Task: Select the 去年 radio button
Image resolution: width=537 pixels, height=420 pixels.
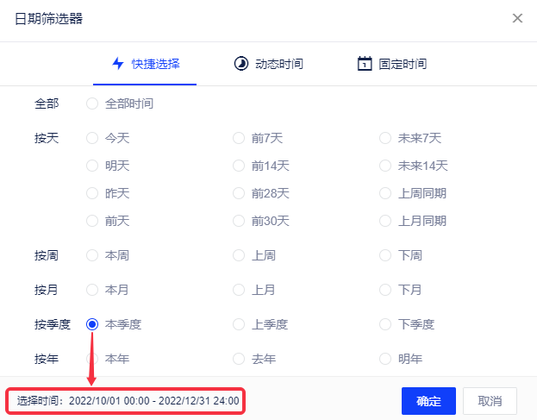Action: click(239, 359)
